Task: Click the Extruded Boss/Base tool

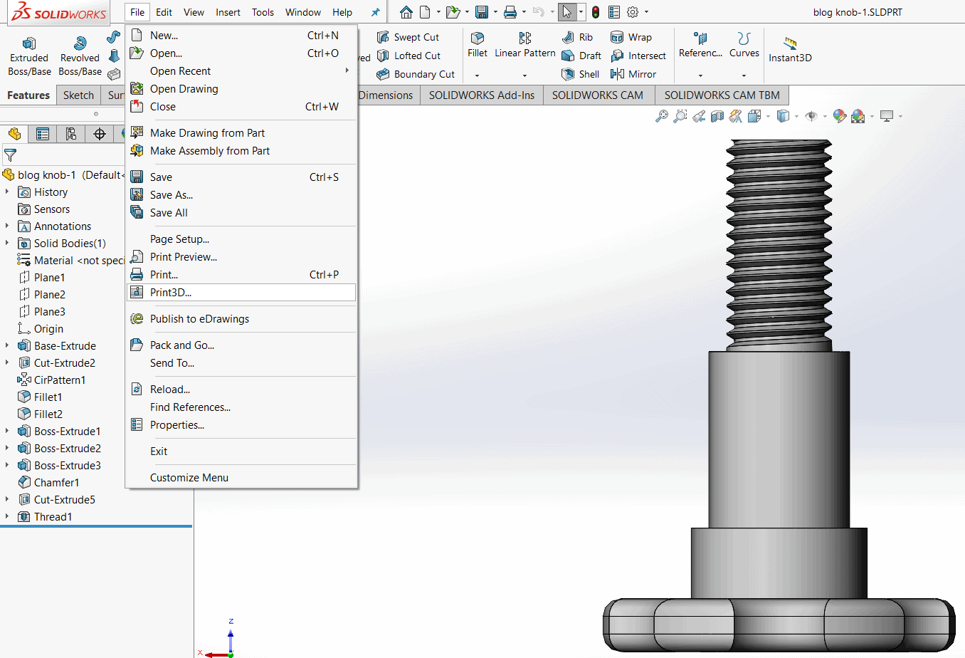Action: [29, 56]
